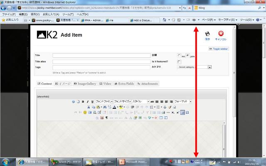Switch to the Extra Fields tab

(124, 84)
